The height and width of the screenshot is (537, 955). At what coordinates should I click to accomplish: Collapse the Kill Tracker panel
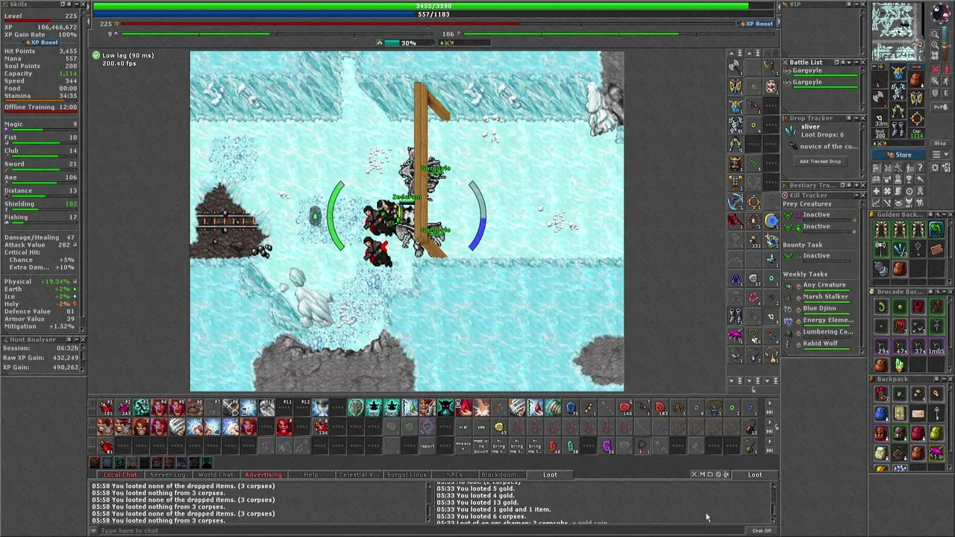click(857, 195)
